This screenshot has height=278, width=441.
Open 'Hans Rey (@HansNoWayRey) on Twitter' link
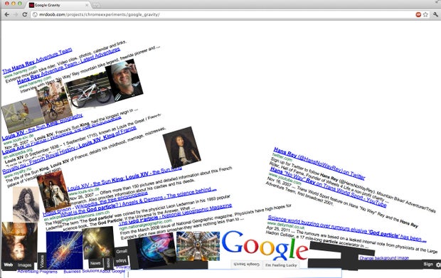[319, 164]
